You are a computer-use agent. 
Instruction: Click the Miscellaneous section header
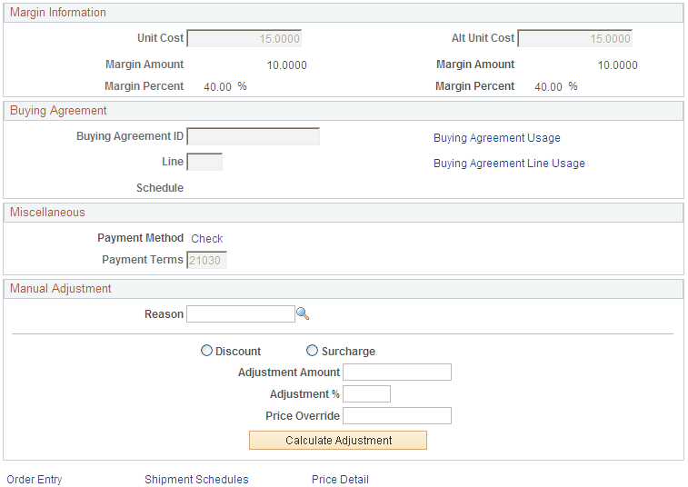344,213
